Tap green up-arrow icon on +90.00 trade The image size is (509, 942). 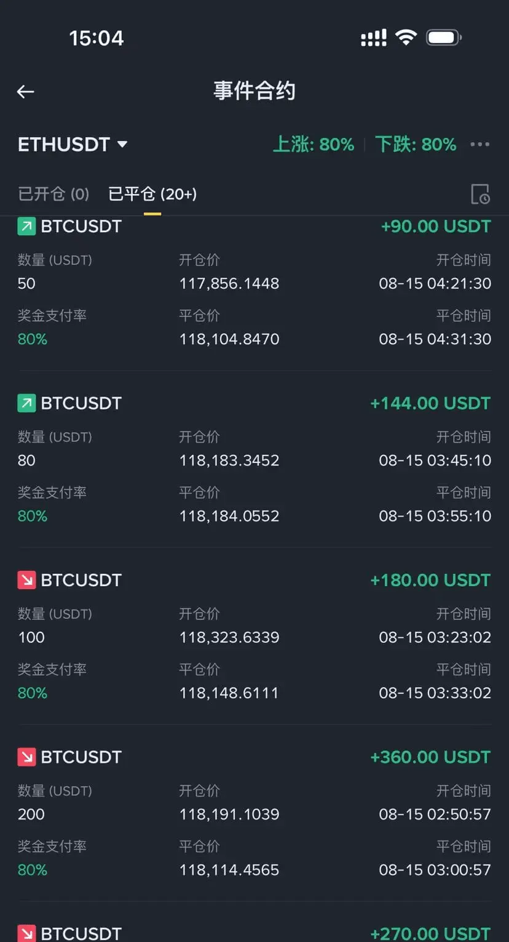click(x=26, y=227)
